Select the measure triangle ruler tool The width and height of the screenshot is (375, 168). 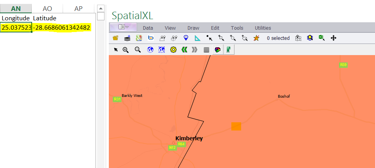pos(197,38)
